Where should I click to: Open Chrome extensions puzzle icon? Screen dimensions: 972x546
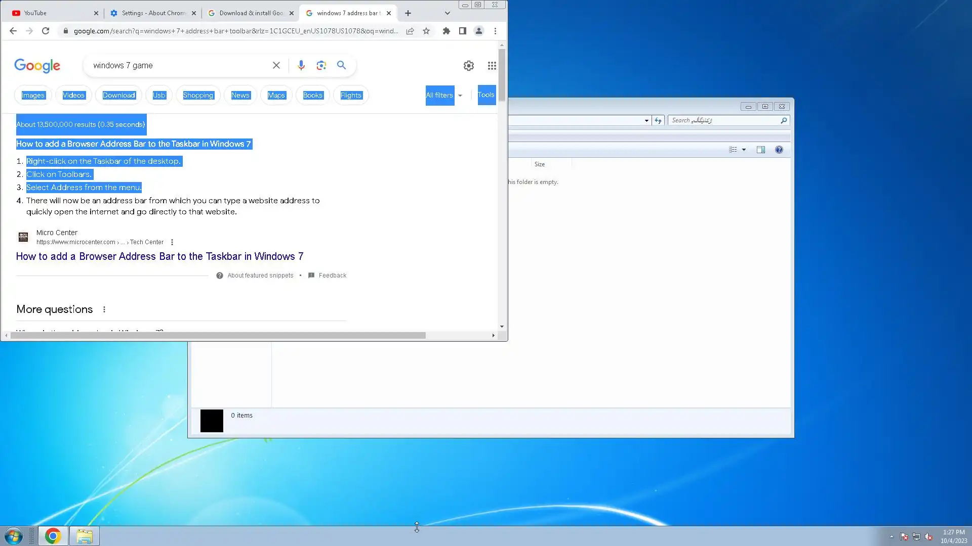tap(446, 31)
